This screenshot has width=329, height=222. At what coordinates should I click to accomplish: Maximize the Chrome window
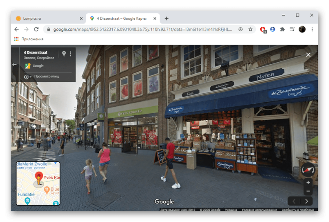(x=297, y=15)
